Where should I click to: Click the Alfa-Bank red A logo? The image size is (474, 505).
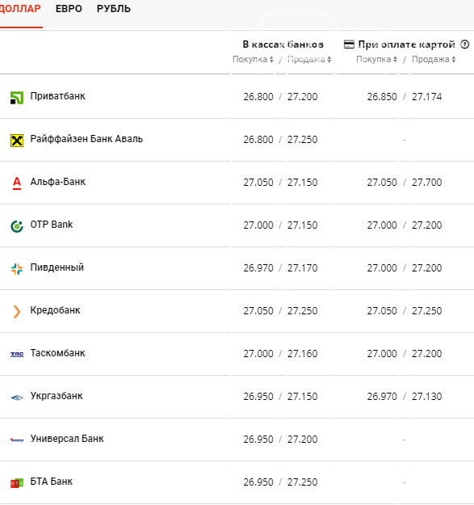tap(17, 183)
